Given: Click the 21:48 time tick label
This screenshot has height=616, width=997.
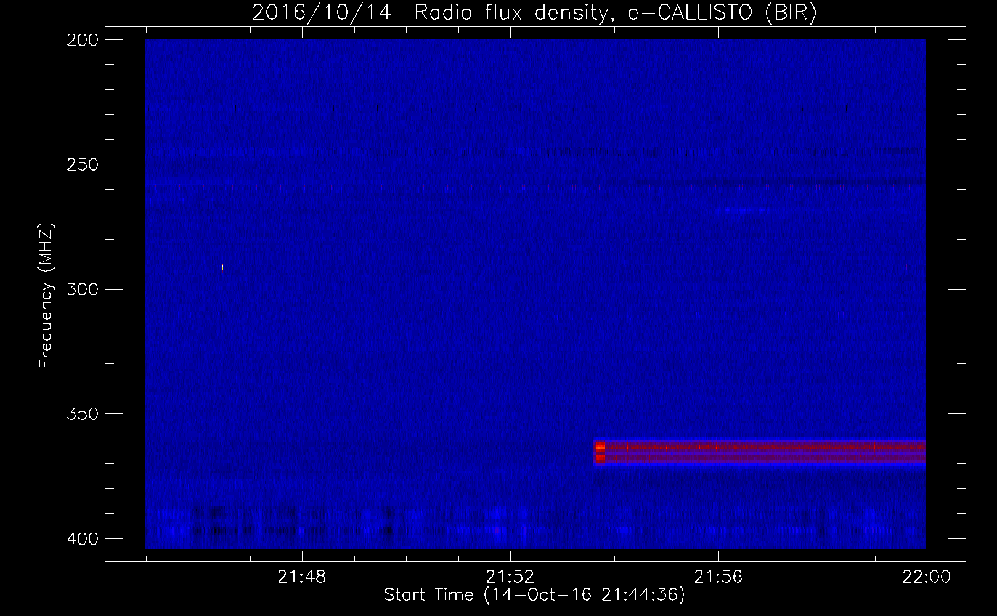Looking at the screenshot, I should 302,578.
